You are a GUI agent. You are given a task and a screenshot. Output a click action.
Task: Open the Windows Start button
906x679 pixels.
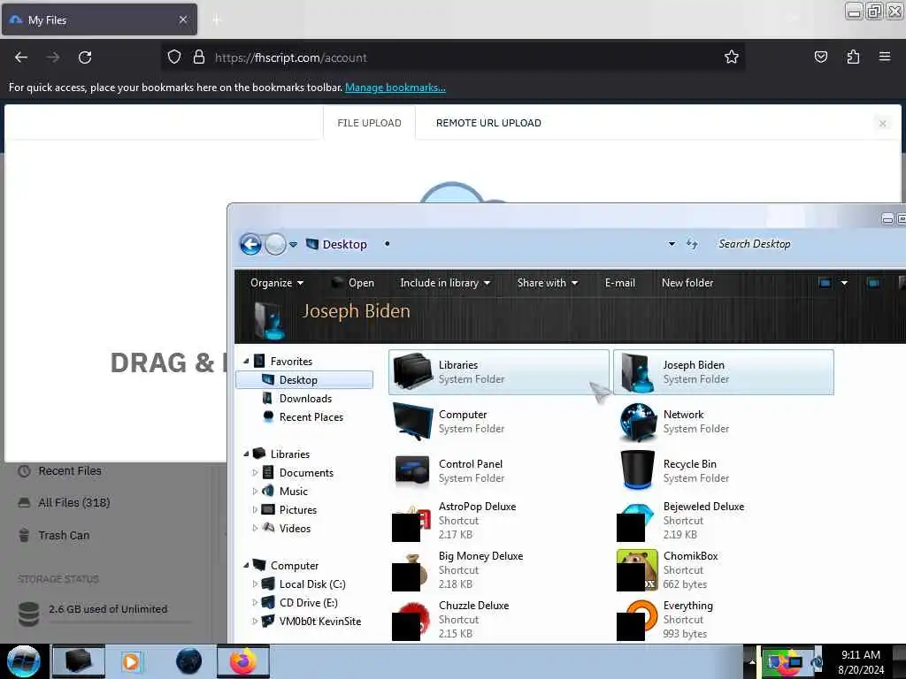pos(23,661)
